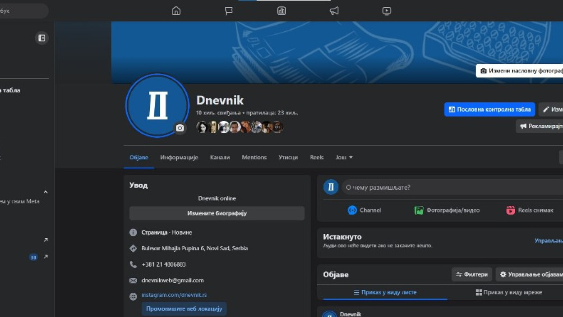The width and height of the screenshot is (563, 317).
Task: Open the Dnevnik post author name
Action: pos(351,314)
